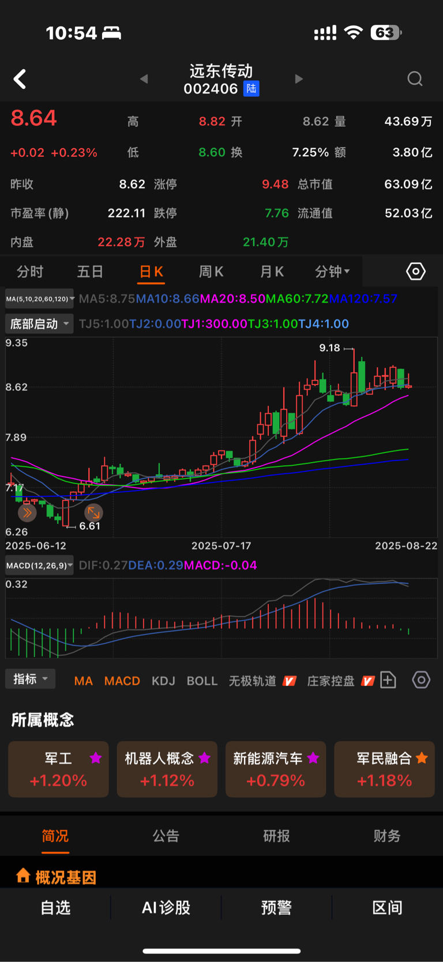
Task: Open the 新能源汽车 concept card
Action: 276,769
